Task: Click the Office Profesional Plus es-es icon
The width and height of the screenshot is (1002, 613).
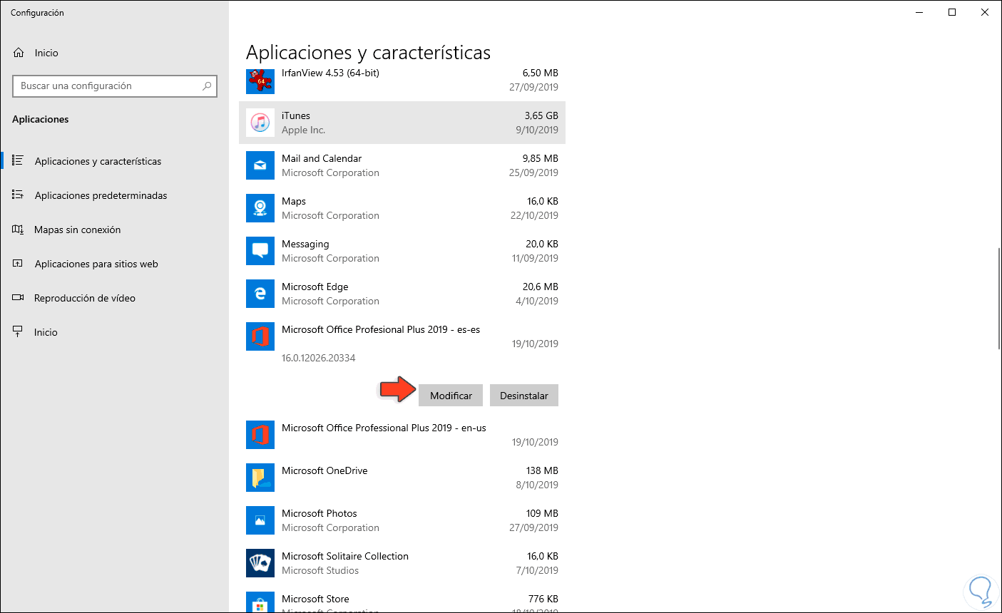Action: pos(260,336)
